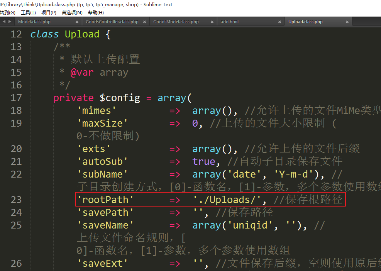
Task: Switch to the GoodsController.class.php tab
Action: coord(112,22)
